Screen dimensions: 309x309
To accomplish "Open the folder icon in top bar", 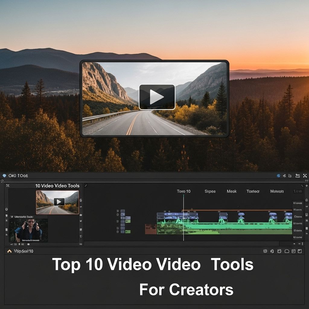I will (x=298, y=176).
